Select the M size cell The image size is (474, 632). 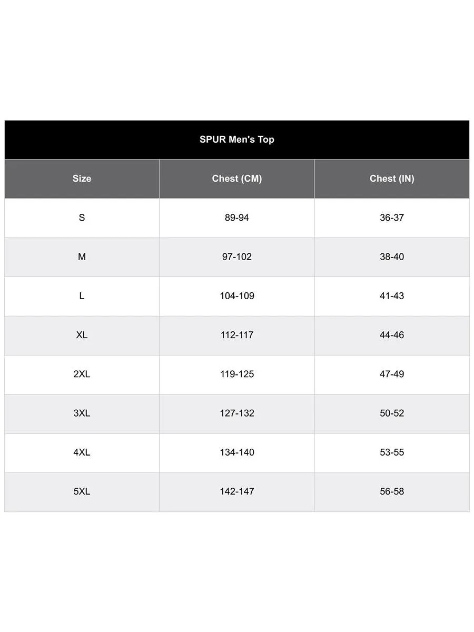coord(82,257)
